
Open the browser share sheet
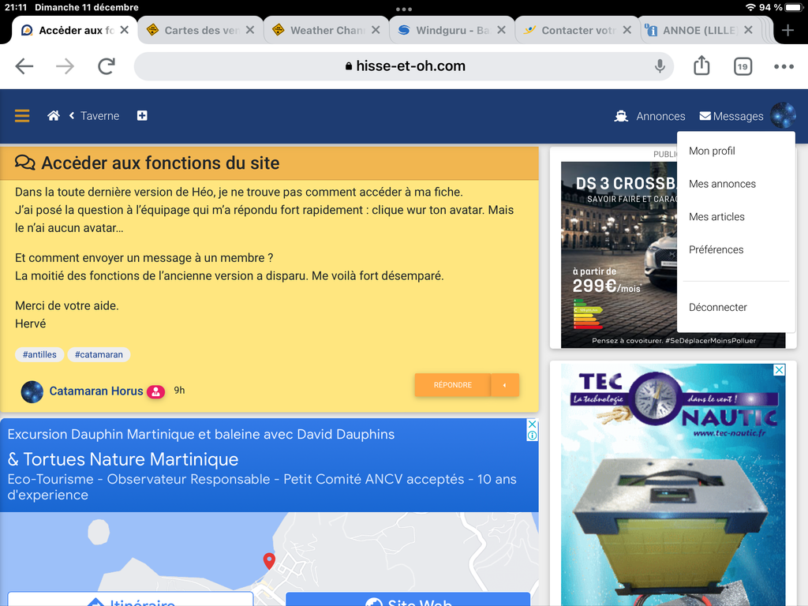click(701, 65)
